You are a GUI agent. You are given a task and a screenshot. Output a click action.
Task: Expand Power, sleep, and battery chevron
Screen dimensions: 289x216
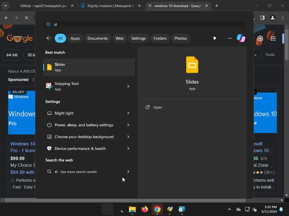click(128, 125)
